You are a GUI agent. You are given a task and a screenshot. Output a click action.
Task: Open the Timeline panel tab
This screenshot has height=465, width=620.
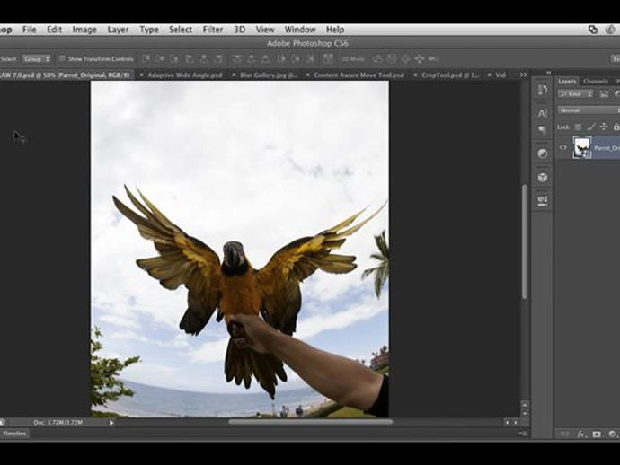pos(14,434)
